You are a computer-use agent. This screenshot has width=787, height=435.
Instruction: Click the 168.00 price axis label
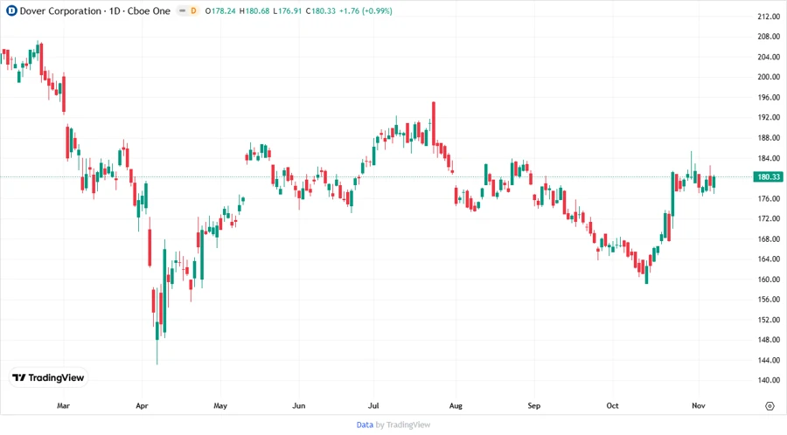[769, 239]
